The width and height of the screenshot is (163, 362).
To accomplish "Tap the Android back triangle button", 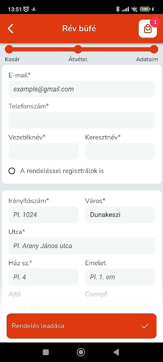I will pos(116,352).
